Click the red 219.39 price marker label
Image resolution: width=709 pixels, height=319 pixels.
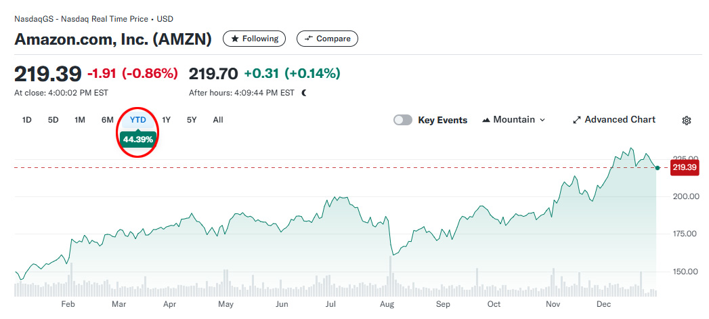pyautogui.click(x=686, y=168)
